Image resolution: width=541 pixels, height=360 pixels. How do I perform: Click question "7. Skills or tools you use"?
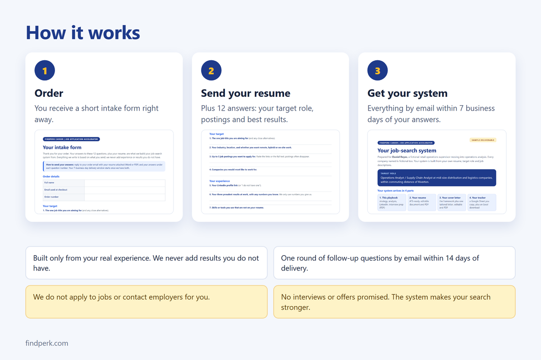[237, 207]
